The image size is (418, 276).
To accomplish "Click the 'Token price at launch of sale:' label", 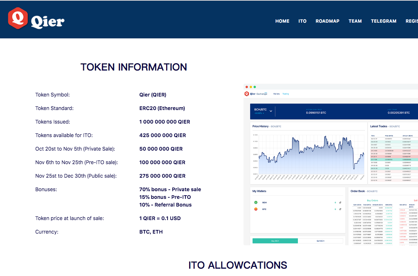I will click(x=70, y=218).
